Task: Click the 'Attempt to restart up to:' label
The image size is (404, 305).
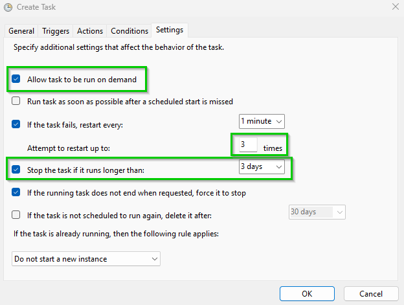Action: 69,148
